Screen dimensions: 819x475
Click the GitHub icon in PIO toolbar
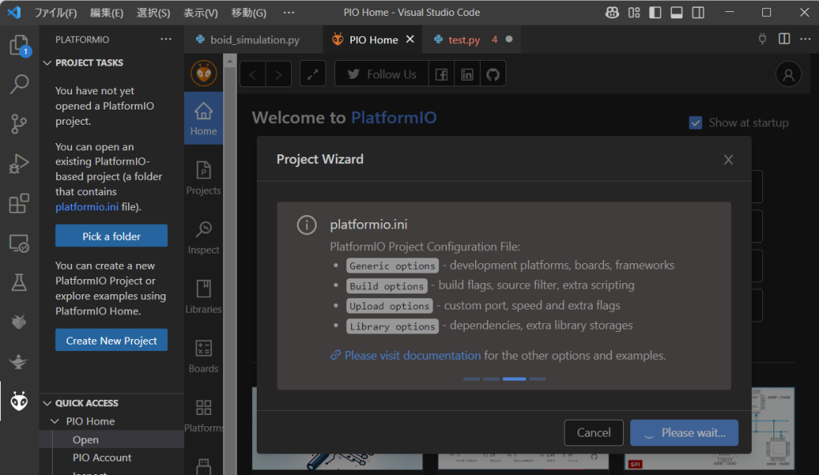(x=493, y=74)
